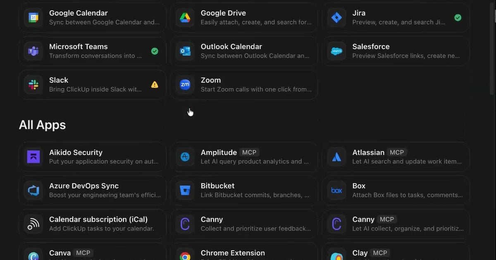Click the Zoom app icon
The width and height of the screenshot is (496, 260).
tap(185, 85)
